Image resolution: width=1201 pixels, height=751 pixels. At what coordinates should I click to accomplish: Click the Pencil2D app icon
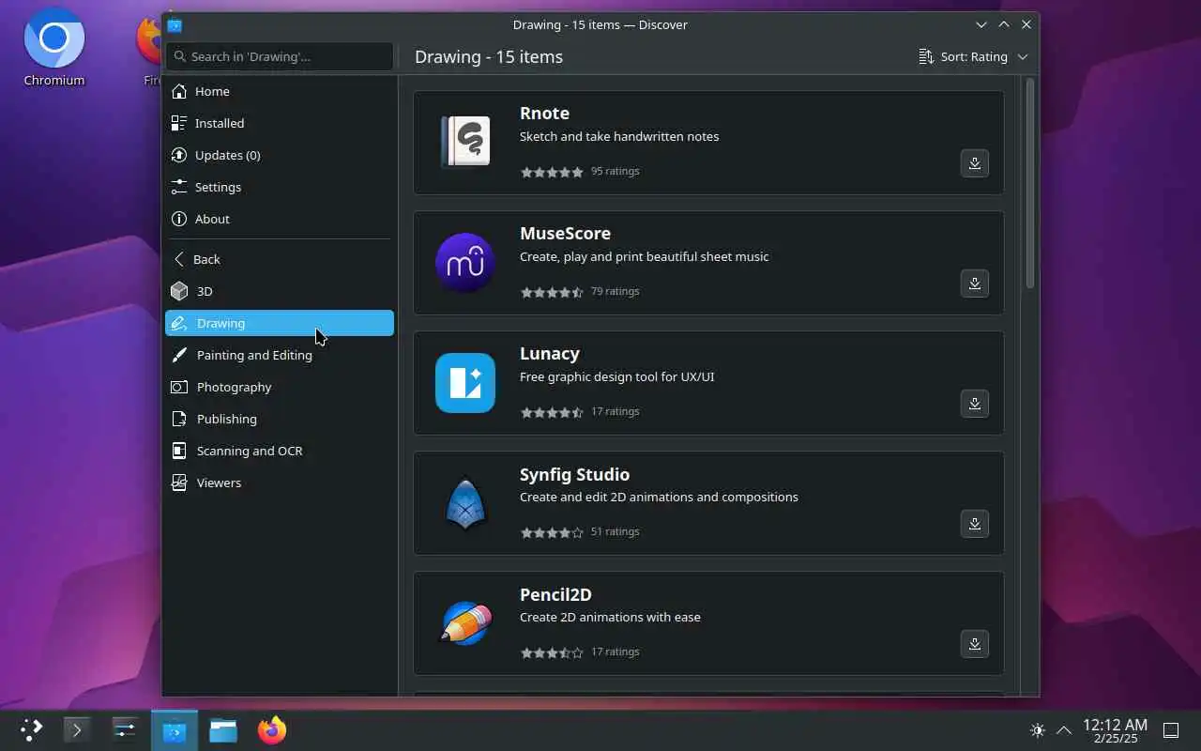pyautogui.click(x=465, y=623)
